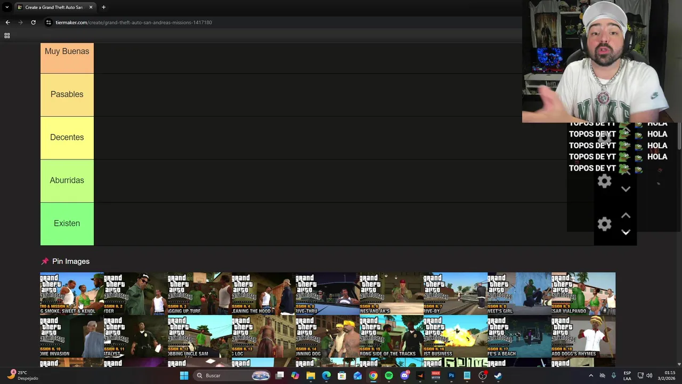Select the Cesar Vialpando mission image
This screenshot has height=384, width=682.
tap(583, 293)
